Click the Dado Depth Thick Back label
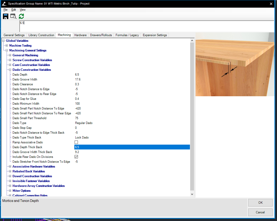277x221 pixels. [27, 147]
